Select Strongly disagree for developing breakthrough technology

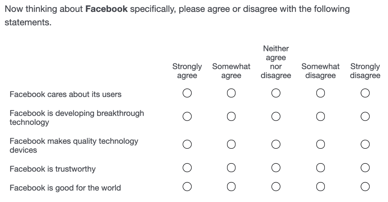click(365, 117)
